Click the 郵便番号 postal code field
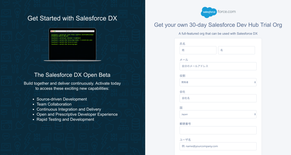This screenshot has height=155, width=291. tap(218, 130)
